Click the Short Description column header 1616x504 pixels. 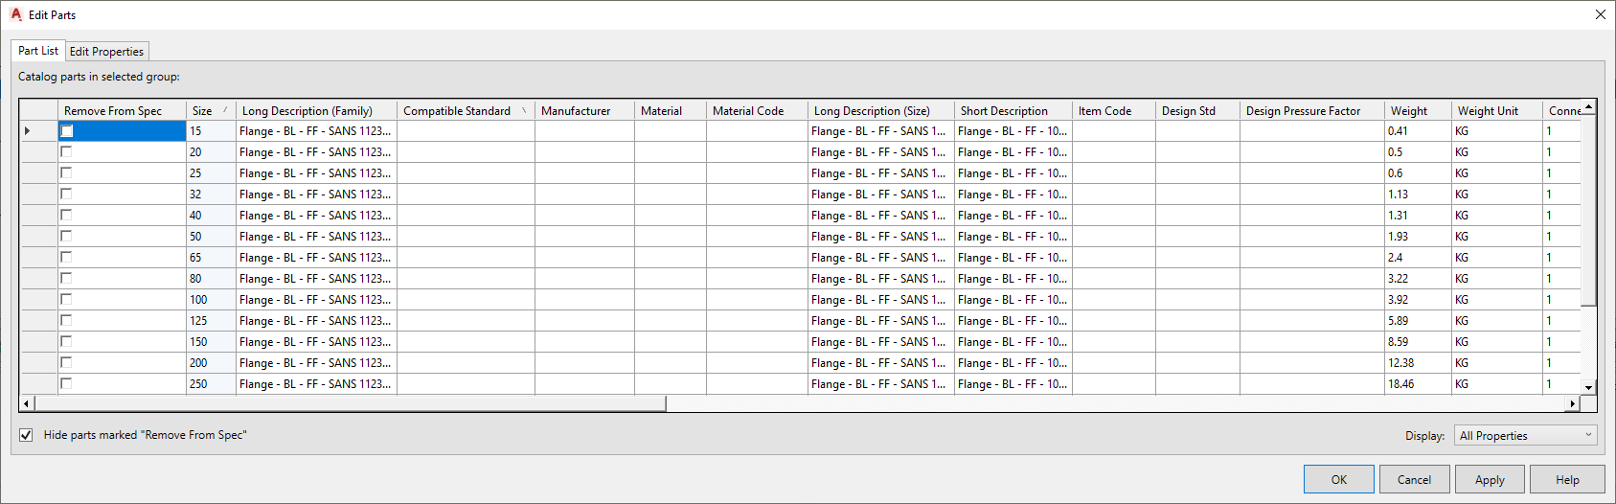pos(1013,110)
